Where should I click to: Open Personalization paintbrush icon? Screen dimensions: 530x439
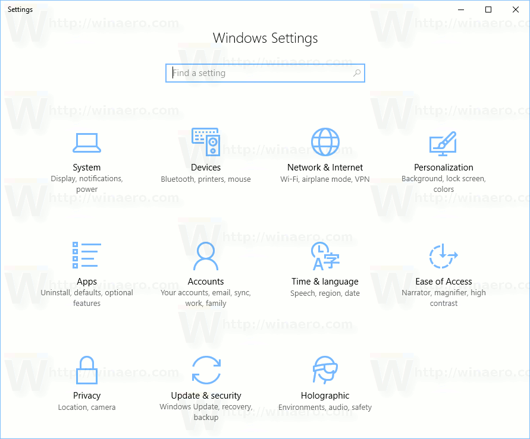(443, 143)
